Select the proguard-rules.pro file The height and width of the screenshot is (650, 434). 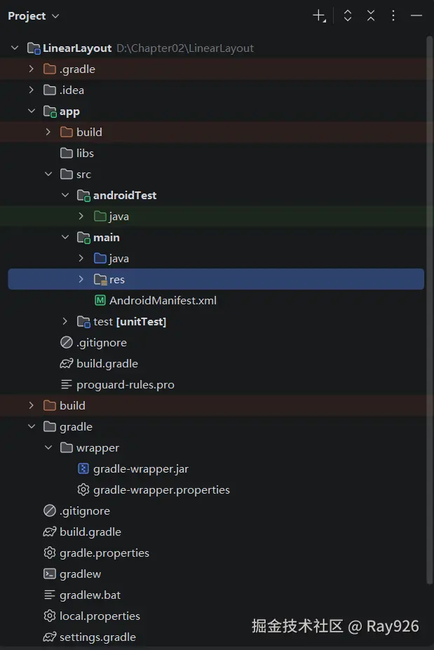[x=126, y=385]
